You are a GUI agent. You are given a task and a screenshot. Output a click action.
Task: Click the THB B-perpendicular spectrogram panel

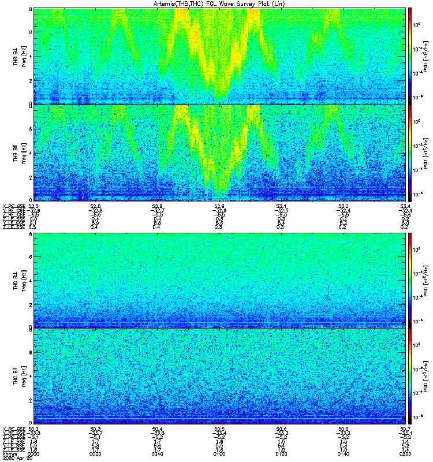click(x=219, y=56)
